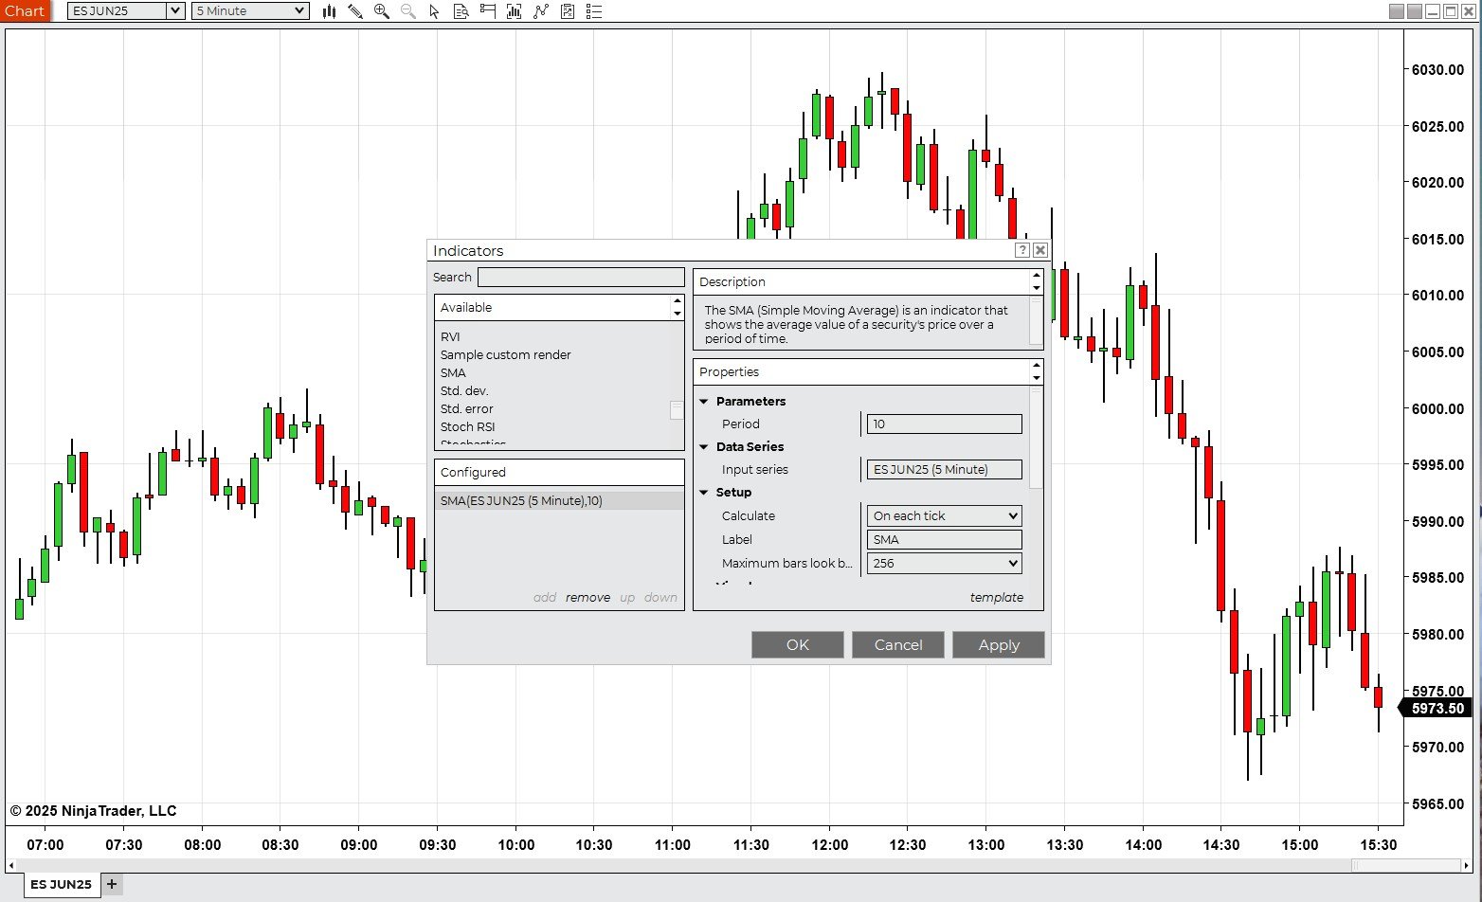Select Std. error in Available list

[x=467, y=408]
